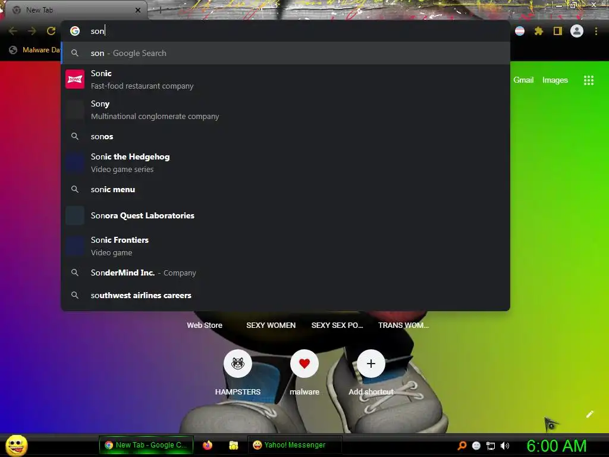Open the Google apps grid
Image resolution: width=609 pixels, height=457 pixels.
pos(589,80)
